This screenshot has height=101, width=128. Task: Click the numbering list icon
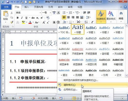click(x=71, y=13)
